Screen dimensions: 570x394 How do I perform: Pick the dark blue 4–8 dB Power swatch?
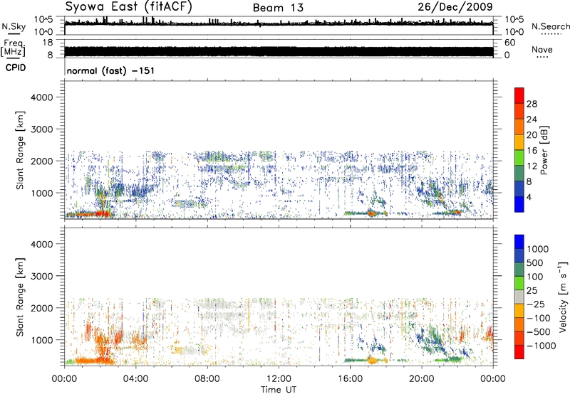coord(519,189)
